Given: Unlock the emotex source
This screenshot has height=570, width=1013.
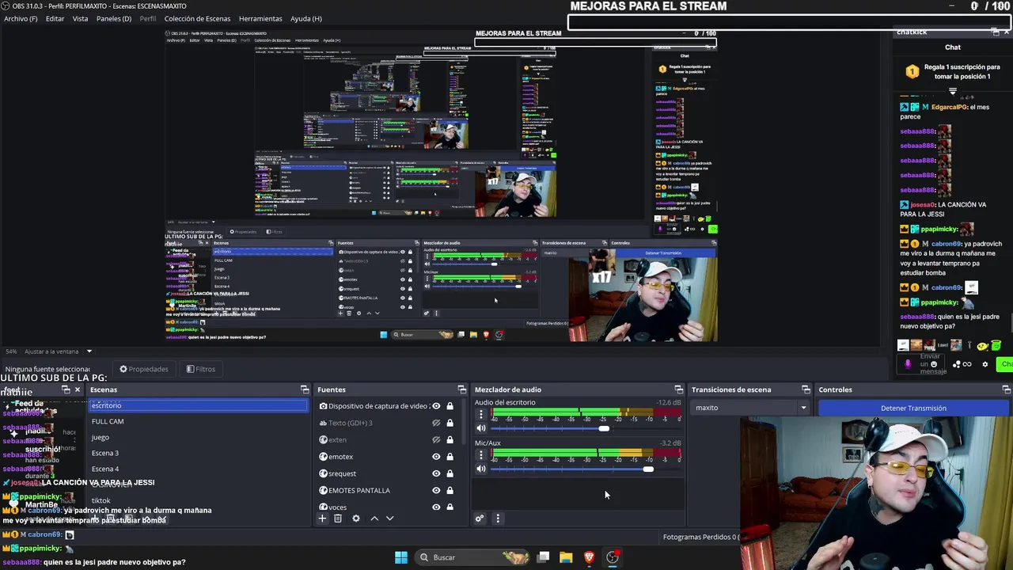Looking at the screenshot, I should click(x=450, y=457).
